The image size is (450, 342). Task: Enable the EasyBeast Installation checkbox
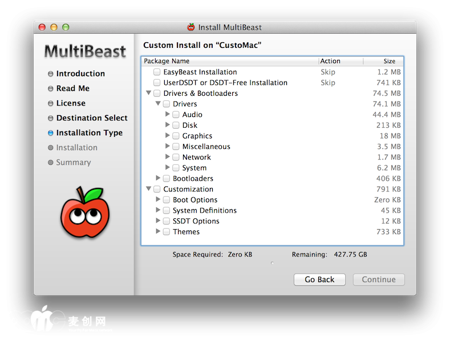point(157,72)
